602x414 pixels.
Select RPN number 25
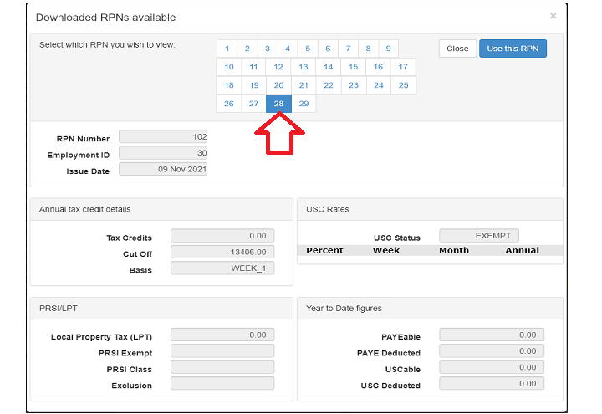403,85
